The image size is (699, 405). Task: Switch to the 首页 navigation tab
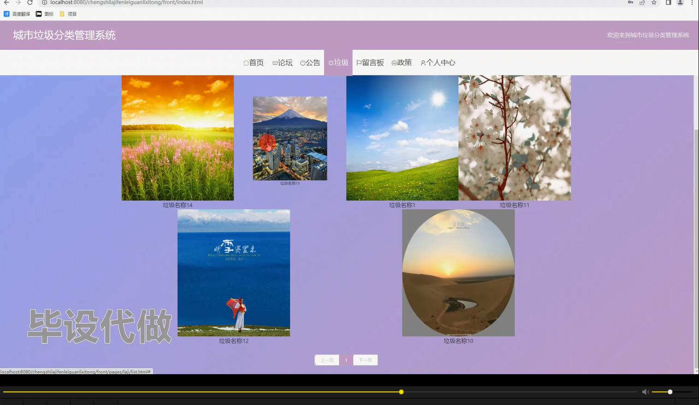254,63
